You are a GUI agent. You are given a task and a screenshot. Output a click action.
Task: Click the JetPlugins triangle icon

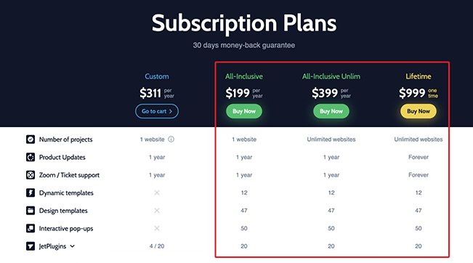pyautogui.click(x=31, y=246)
